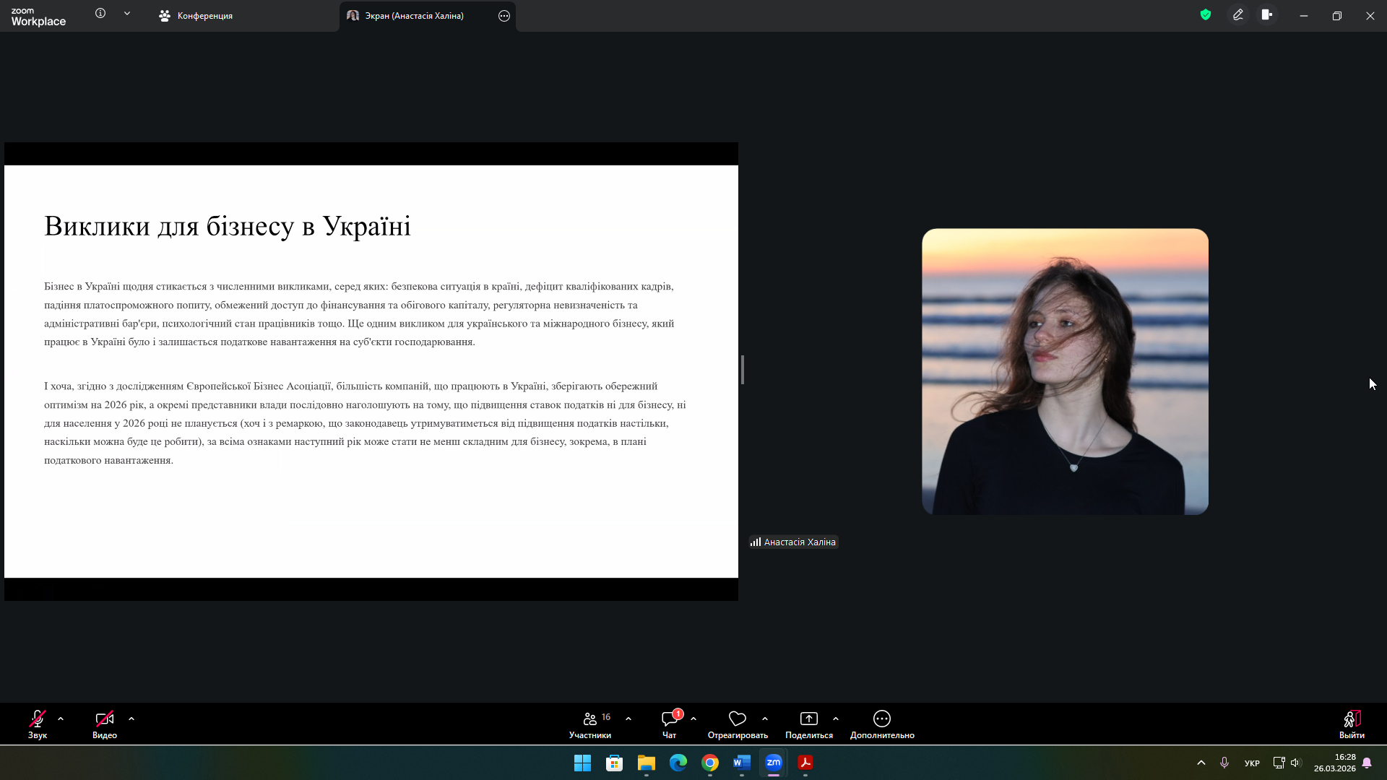
Task: Open the Участники participants panel
Action: [589, 724]
